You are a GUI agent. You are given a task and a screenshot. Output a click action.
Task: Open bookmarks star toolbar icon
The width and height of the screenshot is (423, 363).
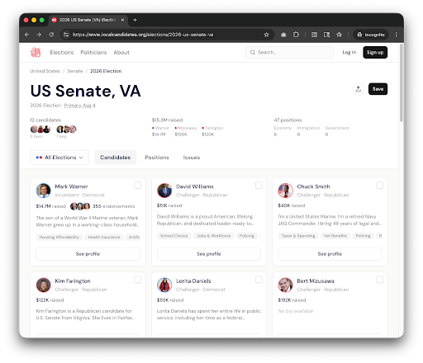tap(339, 35)
